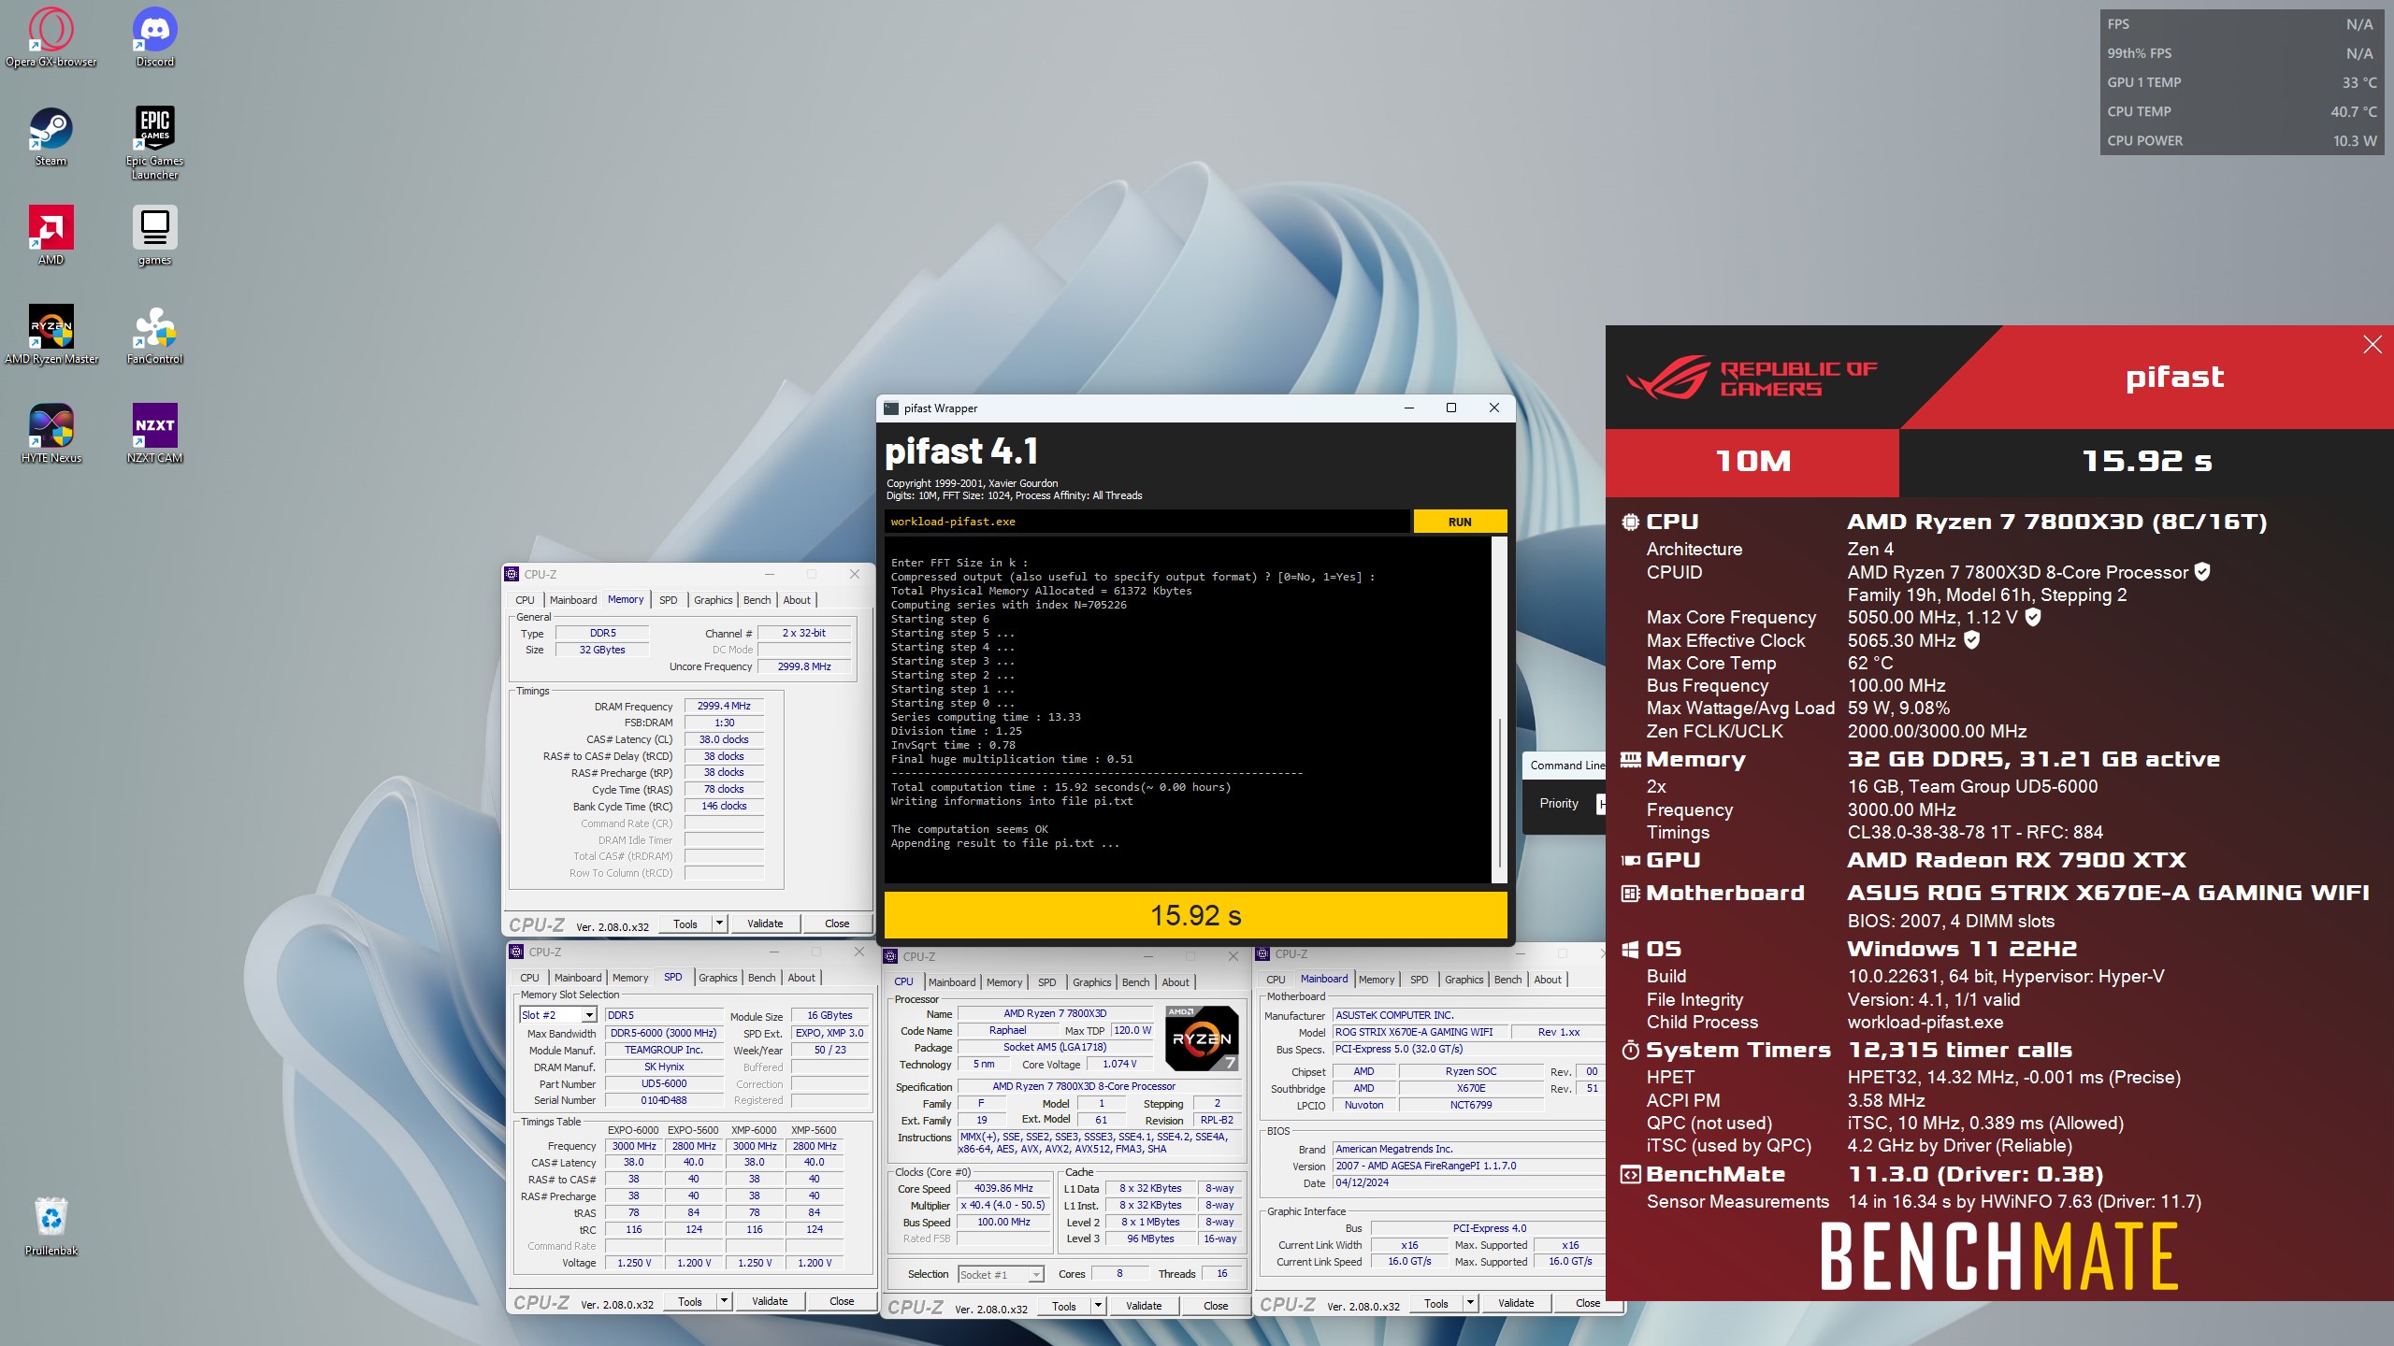Close the BenchMate result panel with X
The width and height of the screenshot is (2394, 1346).
click(2372, 344)
